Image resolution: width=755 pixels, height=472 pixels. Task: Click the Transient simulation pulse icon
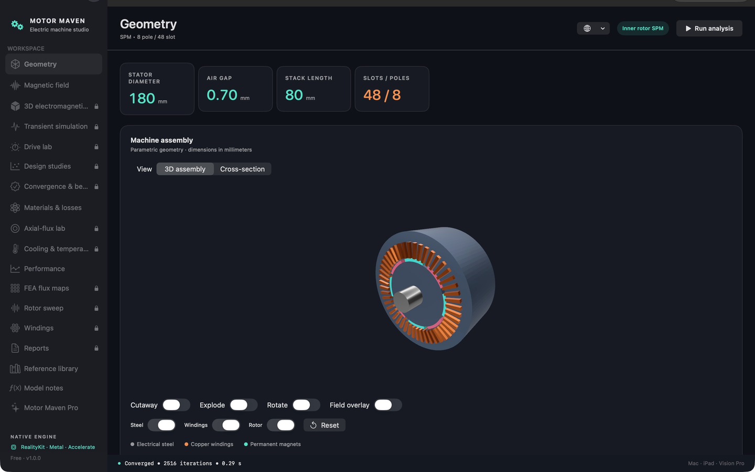click(15, 126)
